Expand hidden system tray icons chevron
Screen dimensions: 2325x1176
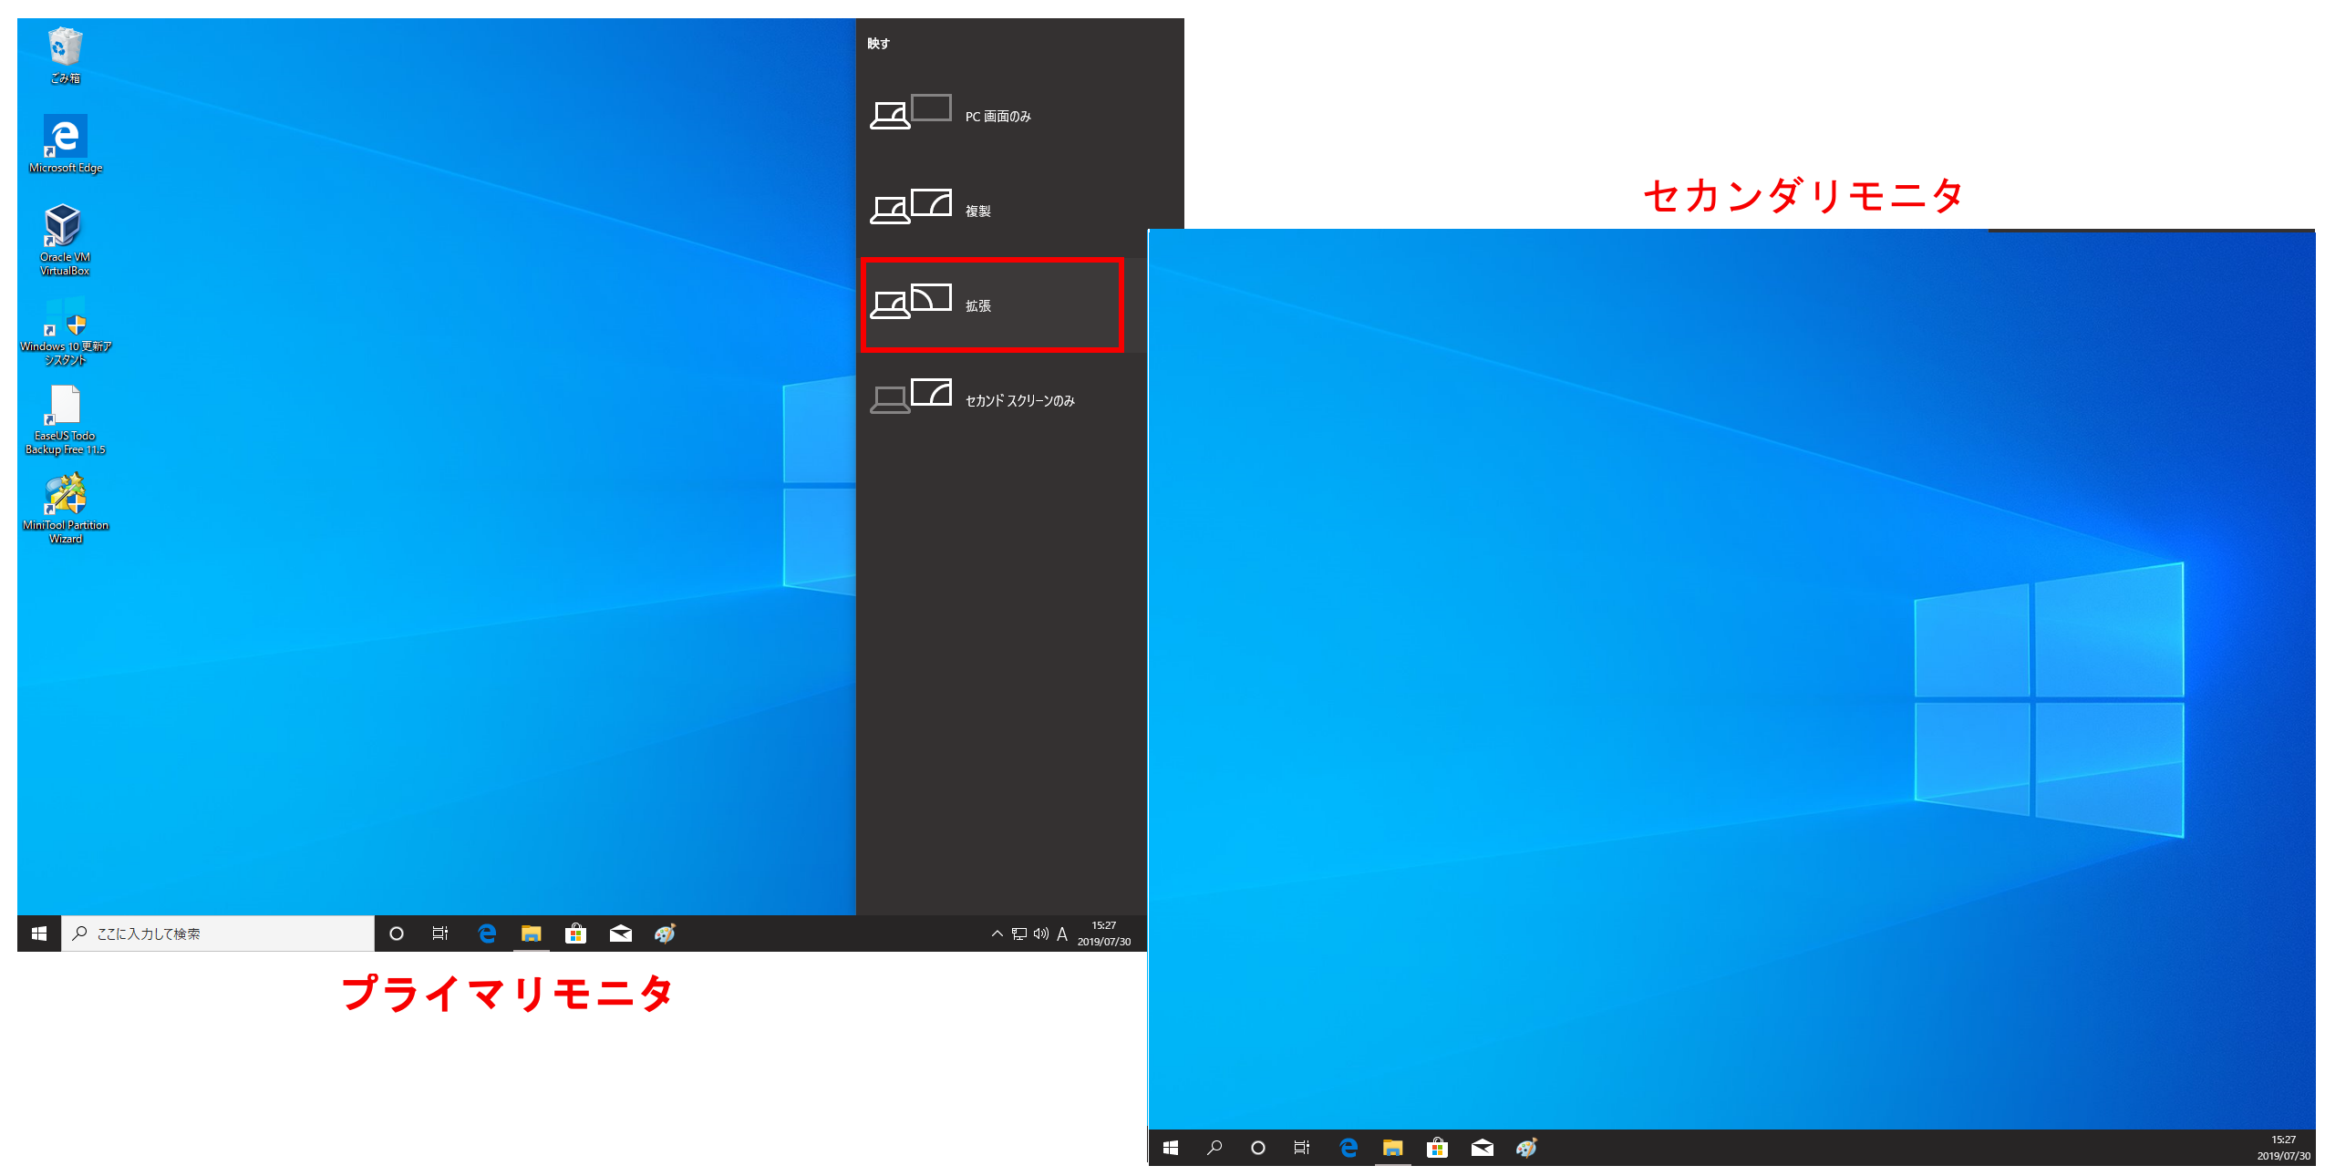tap(997, 934)
